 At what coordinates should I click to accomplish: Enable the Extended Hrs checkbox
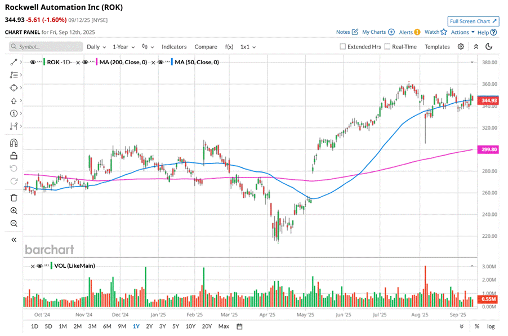pos(343,46)
